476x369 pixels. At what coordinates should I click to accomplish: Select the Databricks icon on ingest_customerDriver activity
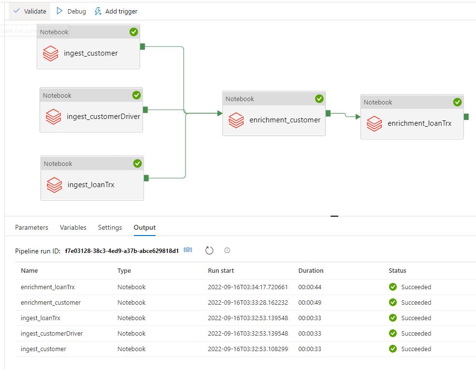pyautogui.click(x=54, y=117)
